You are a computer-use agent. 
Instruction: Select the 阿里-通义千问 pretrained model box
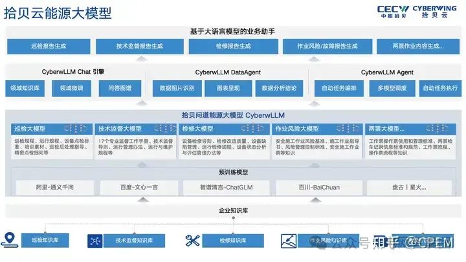(55, 188)
